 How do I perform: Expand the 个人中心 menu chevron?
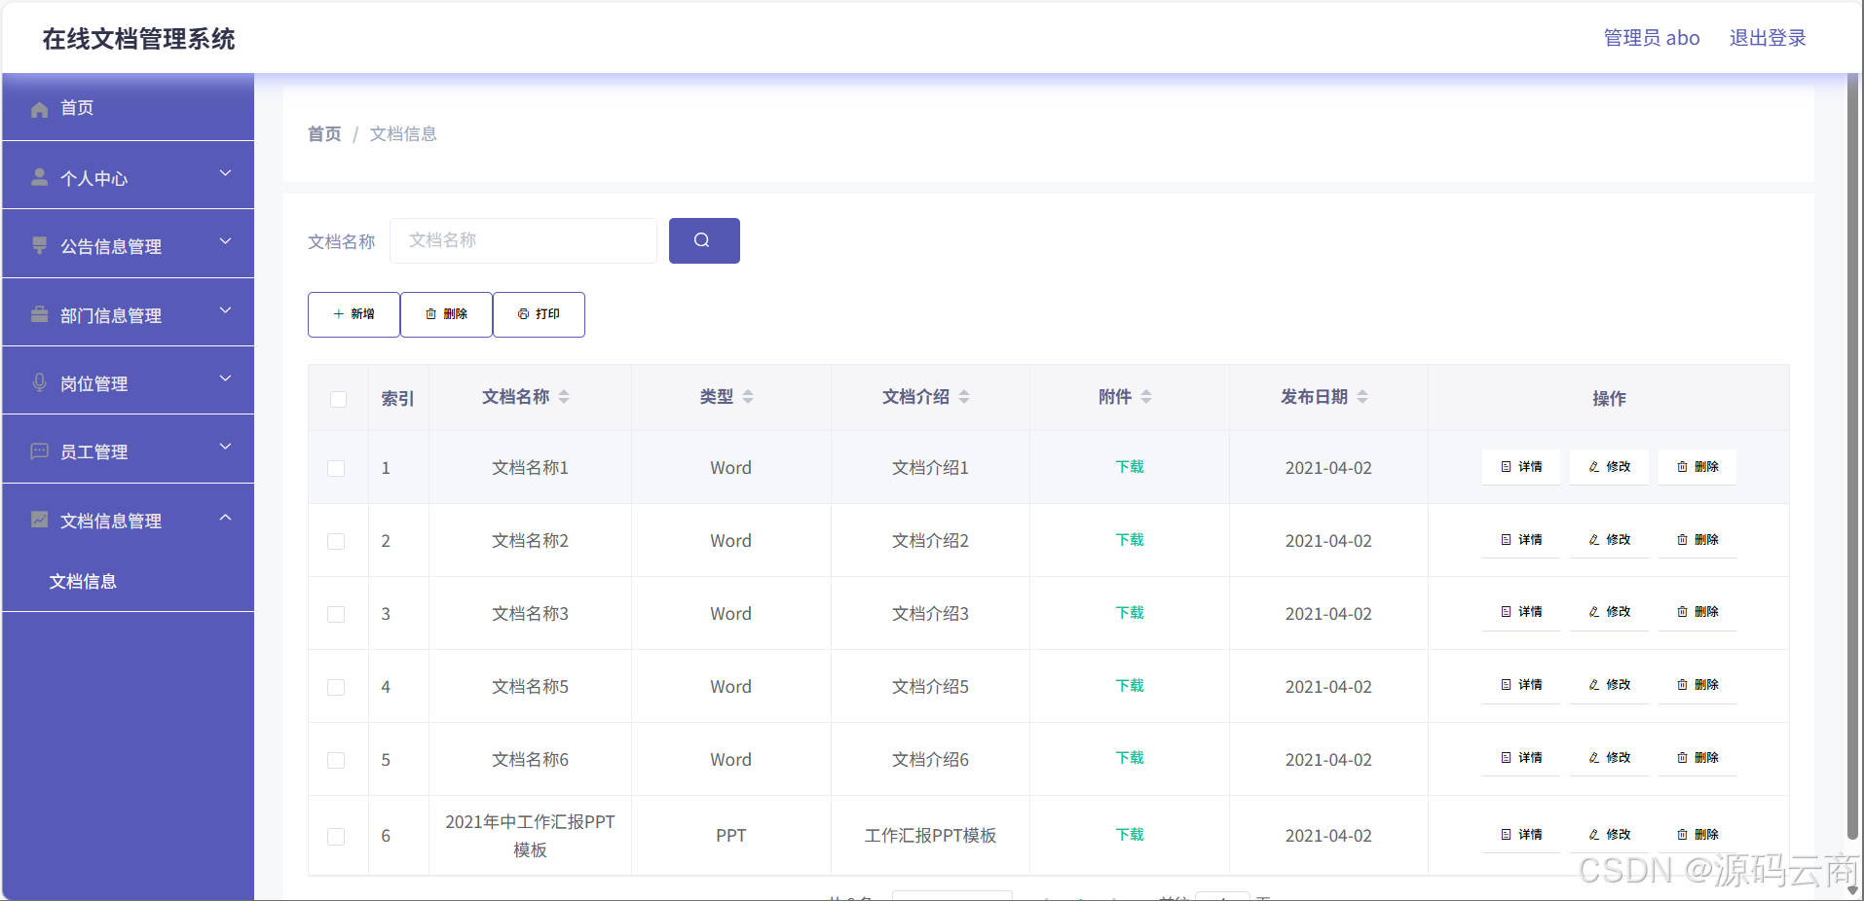(225, 173)
